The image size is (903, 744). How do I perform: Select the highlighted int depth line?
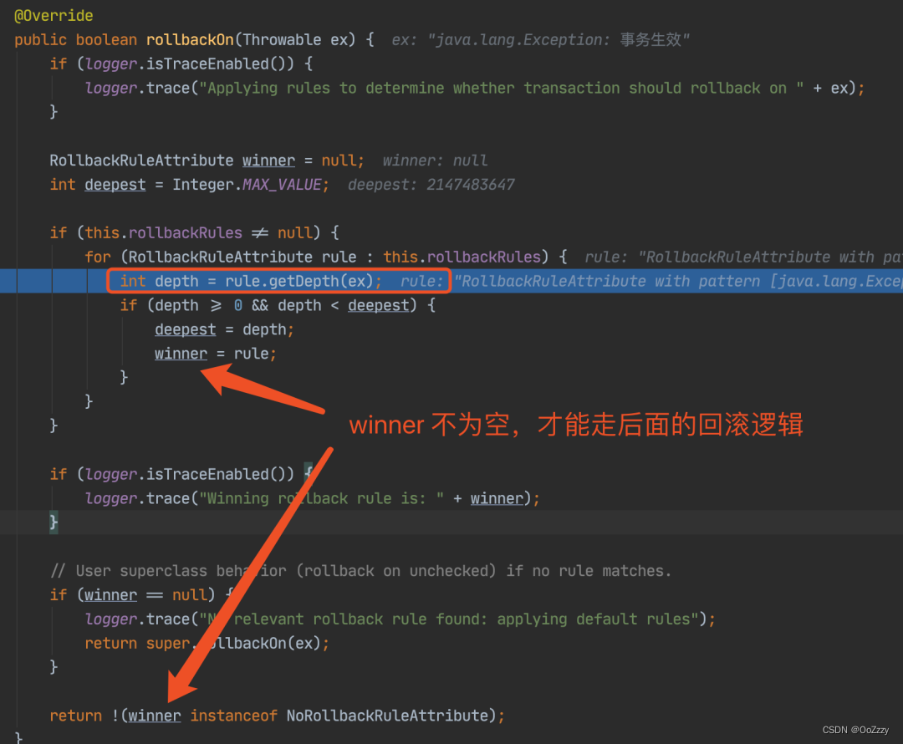[451, 281]
